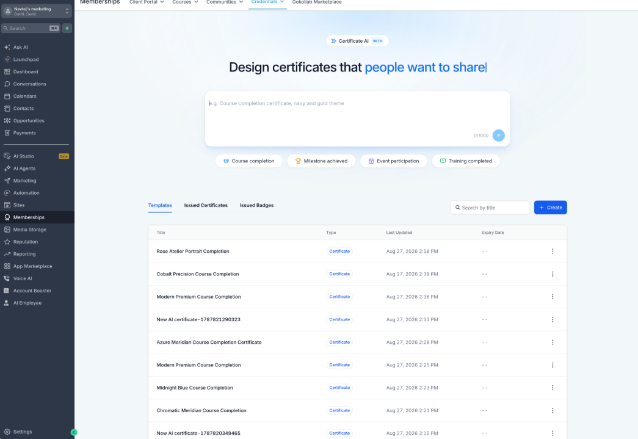
Task: Open the Gokollab Marketplace tab
Action: tap(317, 2)
